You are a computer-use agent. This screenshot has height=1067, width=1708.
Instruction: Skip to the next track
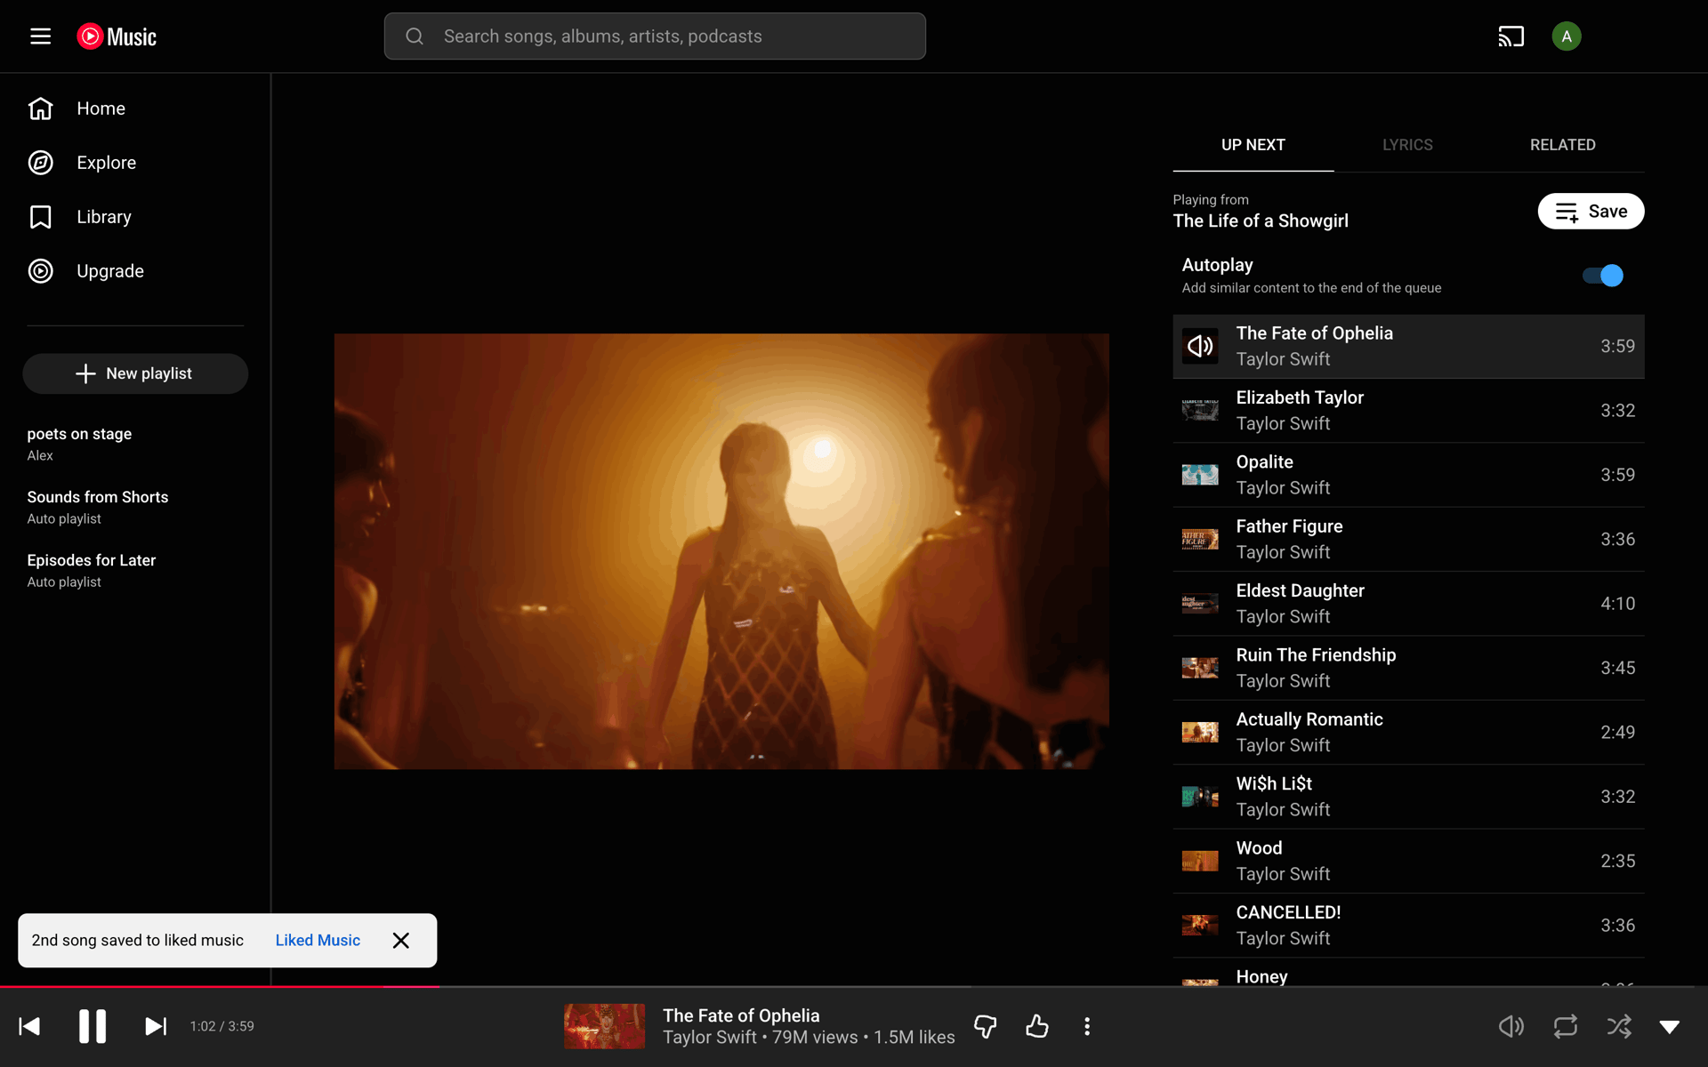(x=156, y=1026)
